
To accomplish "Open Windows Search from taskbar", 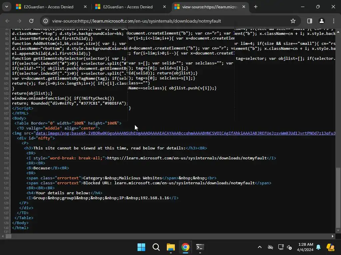I will [x=156, y=247].
